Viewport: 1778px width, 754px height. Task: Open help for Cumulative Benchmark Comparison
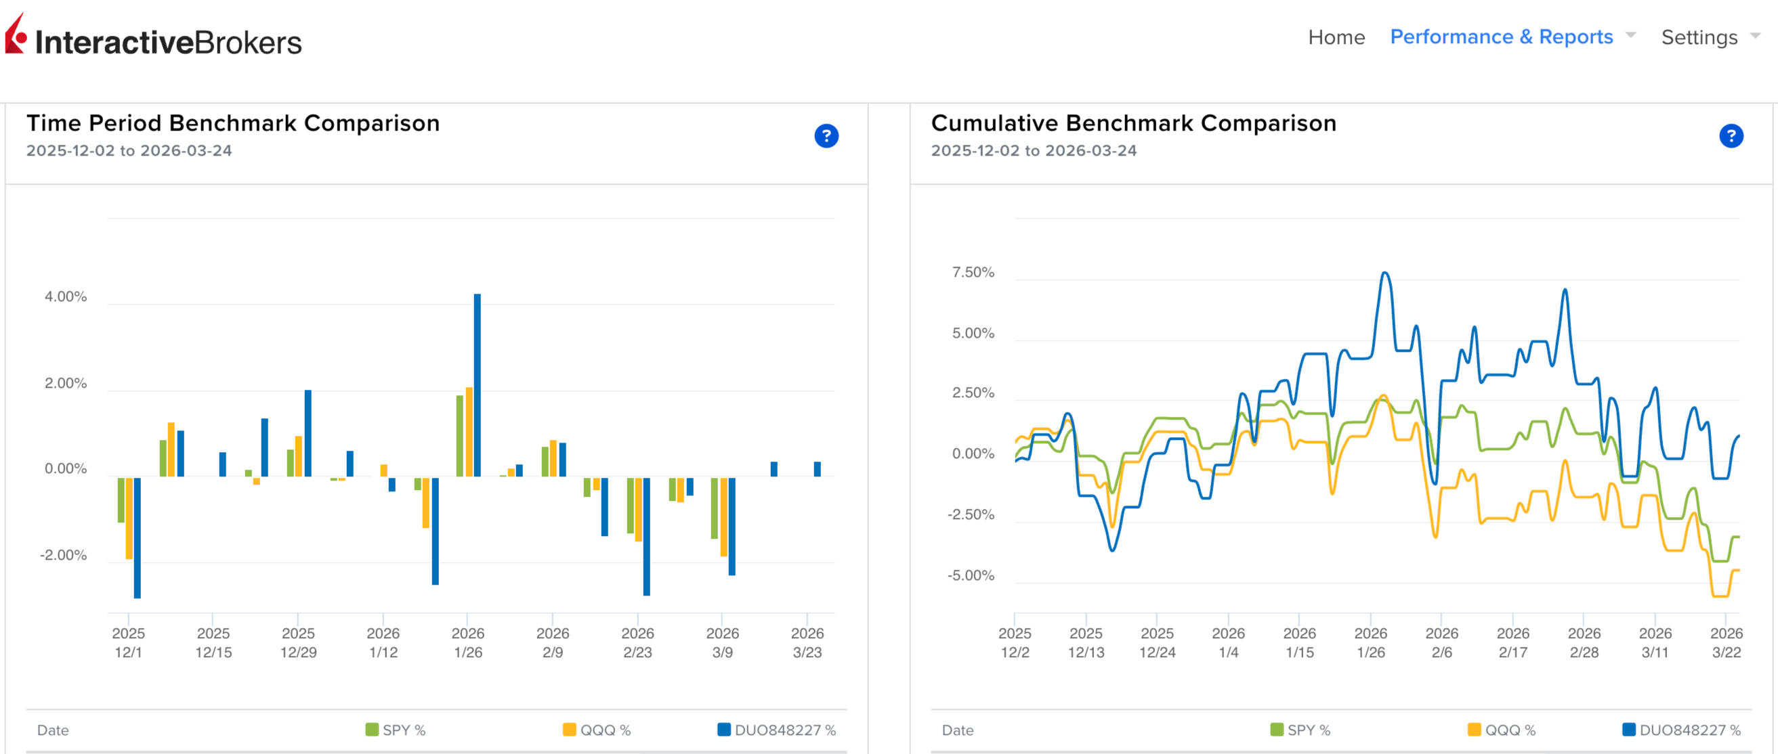1731,136
